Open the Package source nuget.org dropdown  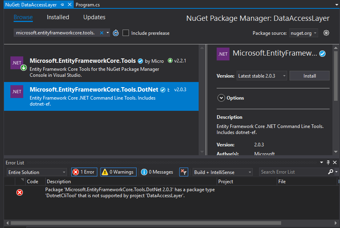click(x=304, y=33)
